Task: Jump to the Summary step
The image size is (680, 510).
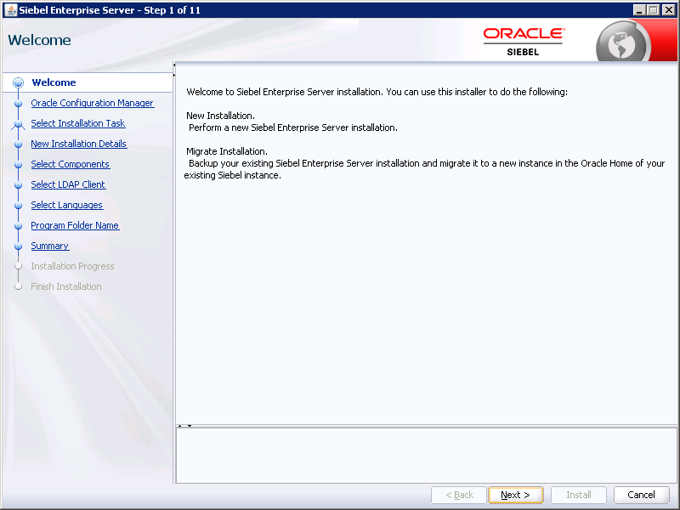Action: click(x=50, y=246)
